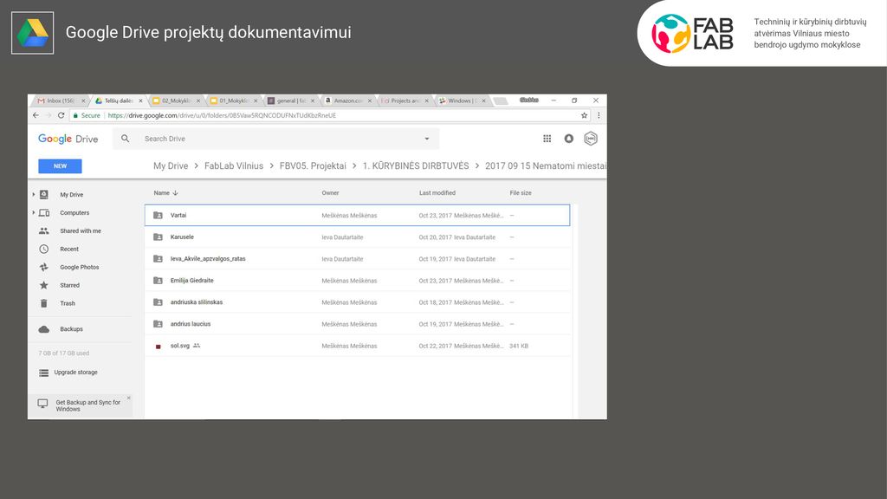Bookmark this page with the star
Image resolution: width=887 pixels, height=499 pixels.
tap(585, 115)
